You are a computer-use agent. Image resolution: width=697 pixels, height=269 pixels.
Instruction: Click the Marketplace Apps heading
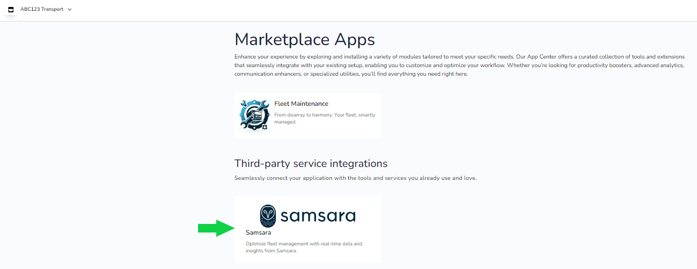(x=305, y=40)
